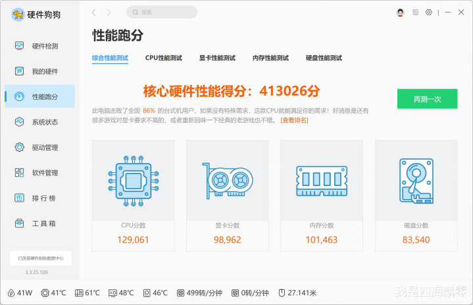Open 排行榜 page
The width and height of the screenshot is (473, 305).
point(39,198)
